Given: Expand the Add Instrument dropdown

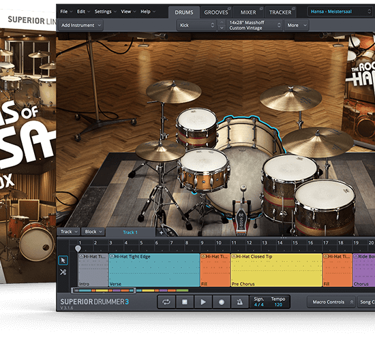Looking at the screenshot, I should click(x=81, y=25).
